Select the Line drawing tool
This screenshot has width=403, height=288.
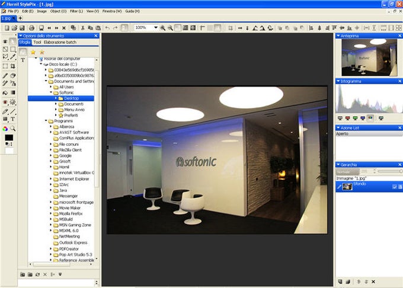tap(12, 111)
